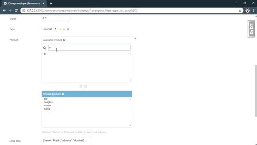Viewport: 257px width, 145px height.
Task: Select car in chosen products
Action: point(45,99)
